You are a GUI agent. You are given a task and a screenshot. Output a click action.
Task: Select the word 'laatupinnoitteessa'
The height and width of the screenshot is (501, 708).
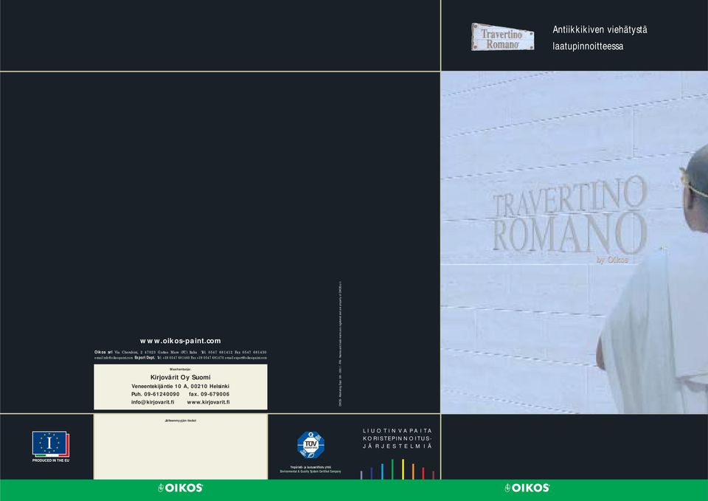(588, 46)
